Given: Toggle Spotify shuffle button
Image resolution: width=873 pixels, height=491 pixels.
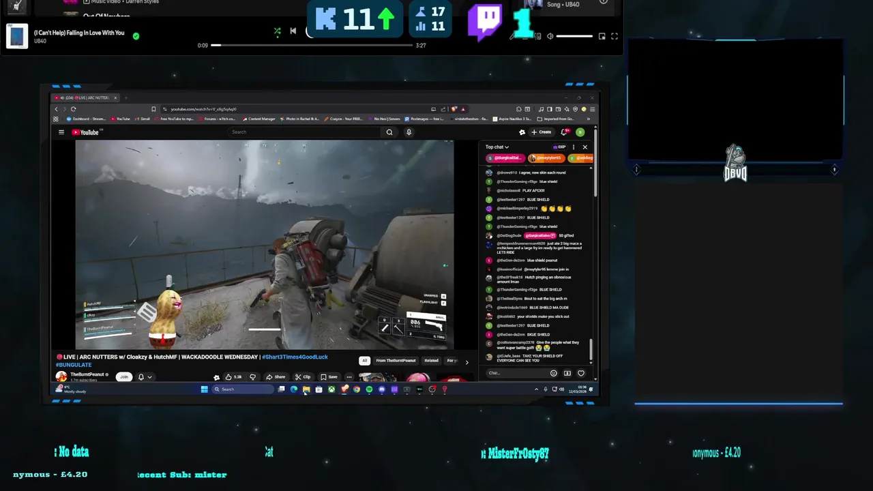Looking at the screenshot, I should (x=277, y=31).
